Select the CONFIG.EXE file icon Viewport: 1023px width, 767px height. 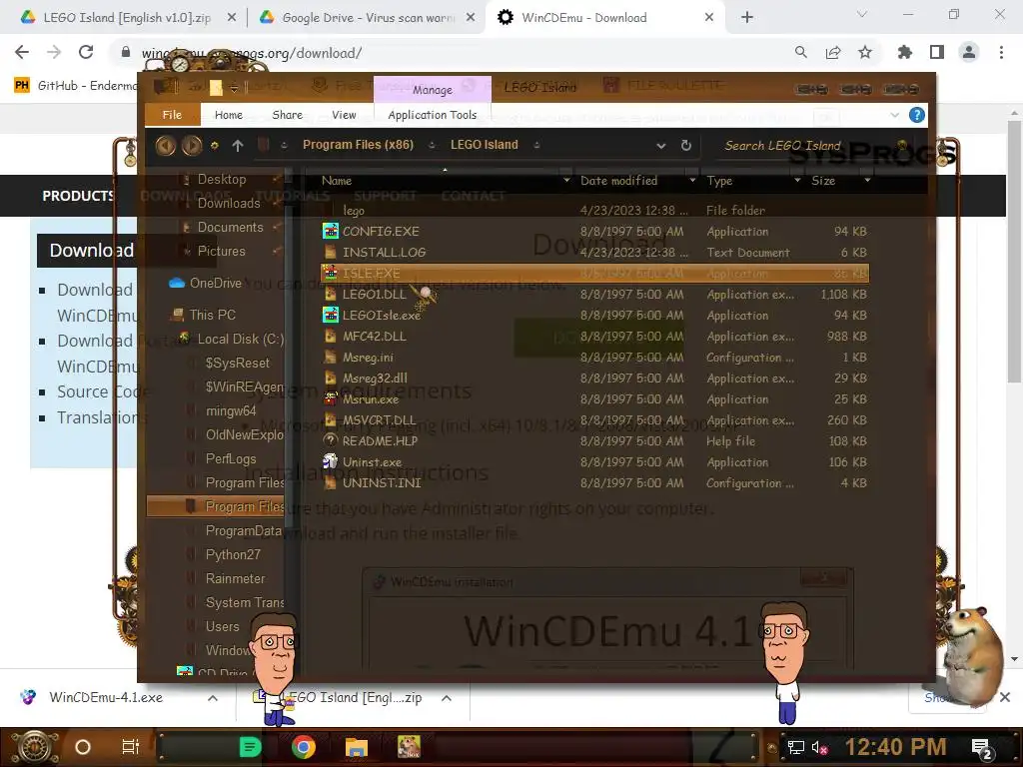[x=331, y=231]
